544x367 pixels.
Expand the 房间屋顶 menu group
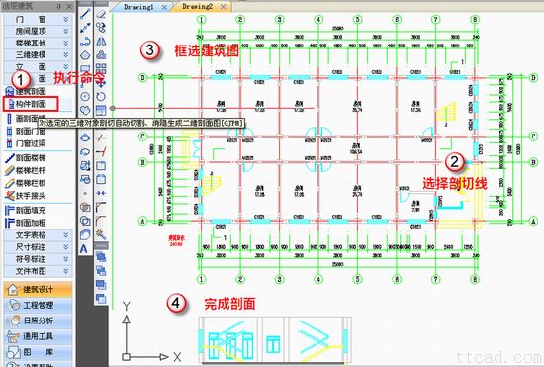point(38,32)
